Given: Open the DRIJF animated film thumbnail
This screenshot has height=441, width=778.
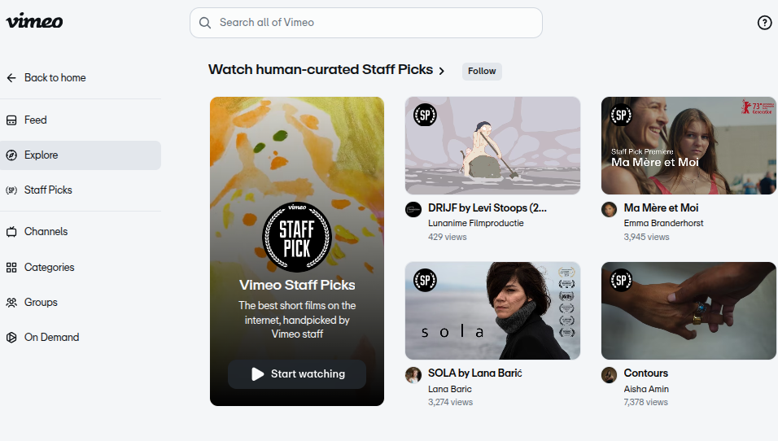Looking at the screenshot, I should pyautogui.click(x=492, y=146).
